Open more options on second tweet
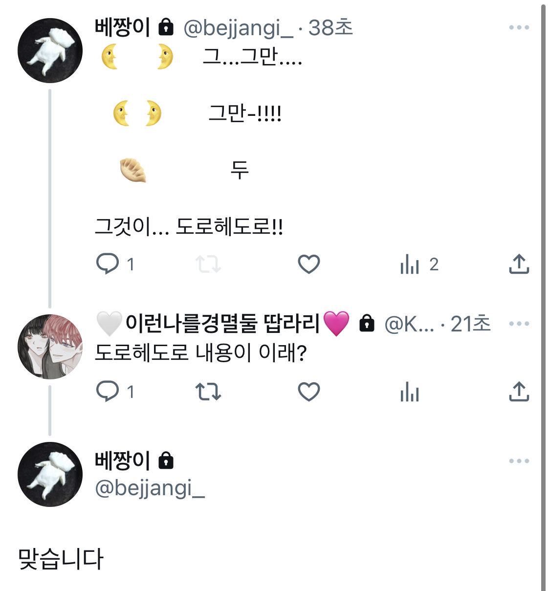Image resolution: width=550 pixels, height=591 pixels. pos(519,324)
